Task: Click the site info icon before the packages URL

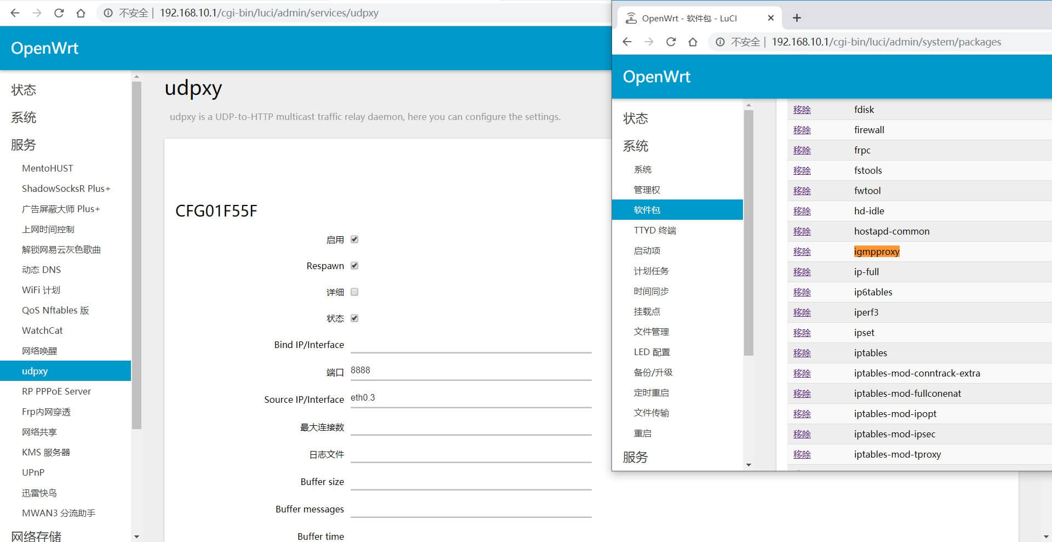Action: coord(720,42)
